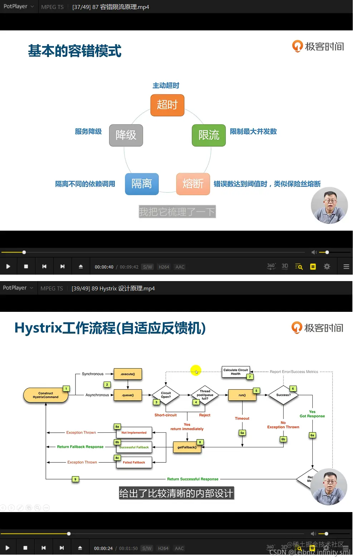Click the '.queue()' box in diagram
356x560 pixels.
(x=128, y=395)
